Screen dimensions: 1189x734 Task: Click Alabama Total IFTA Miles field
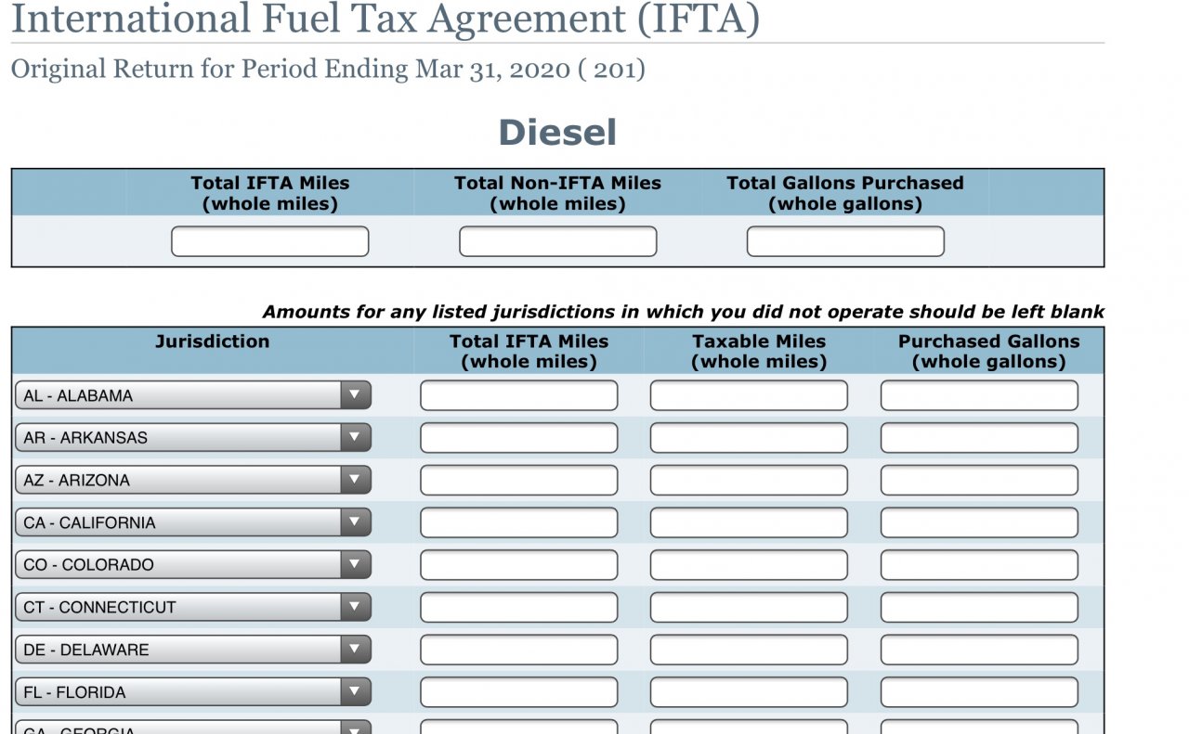pyautogui.click(x=518, y=395)
